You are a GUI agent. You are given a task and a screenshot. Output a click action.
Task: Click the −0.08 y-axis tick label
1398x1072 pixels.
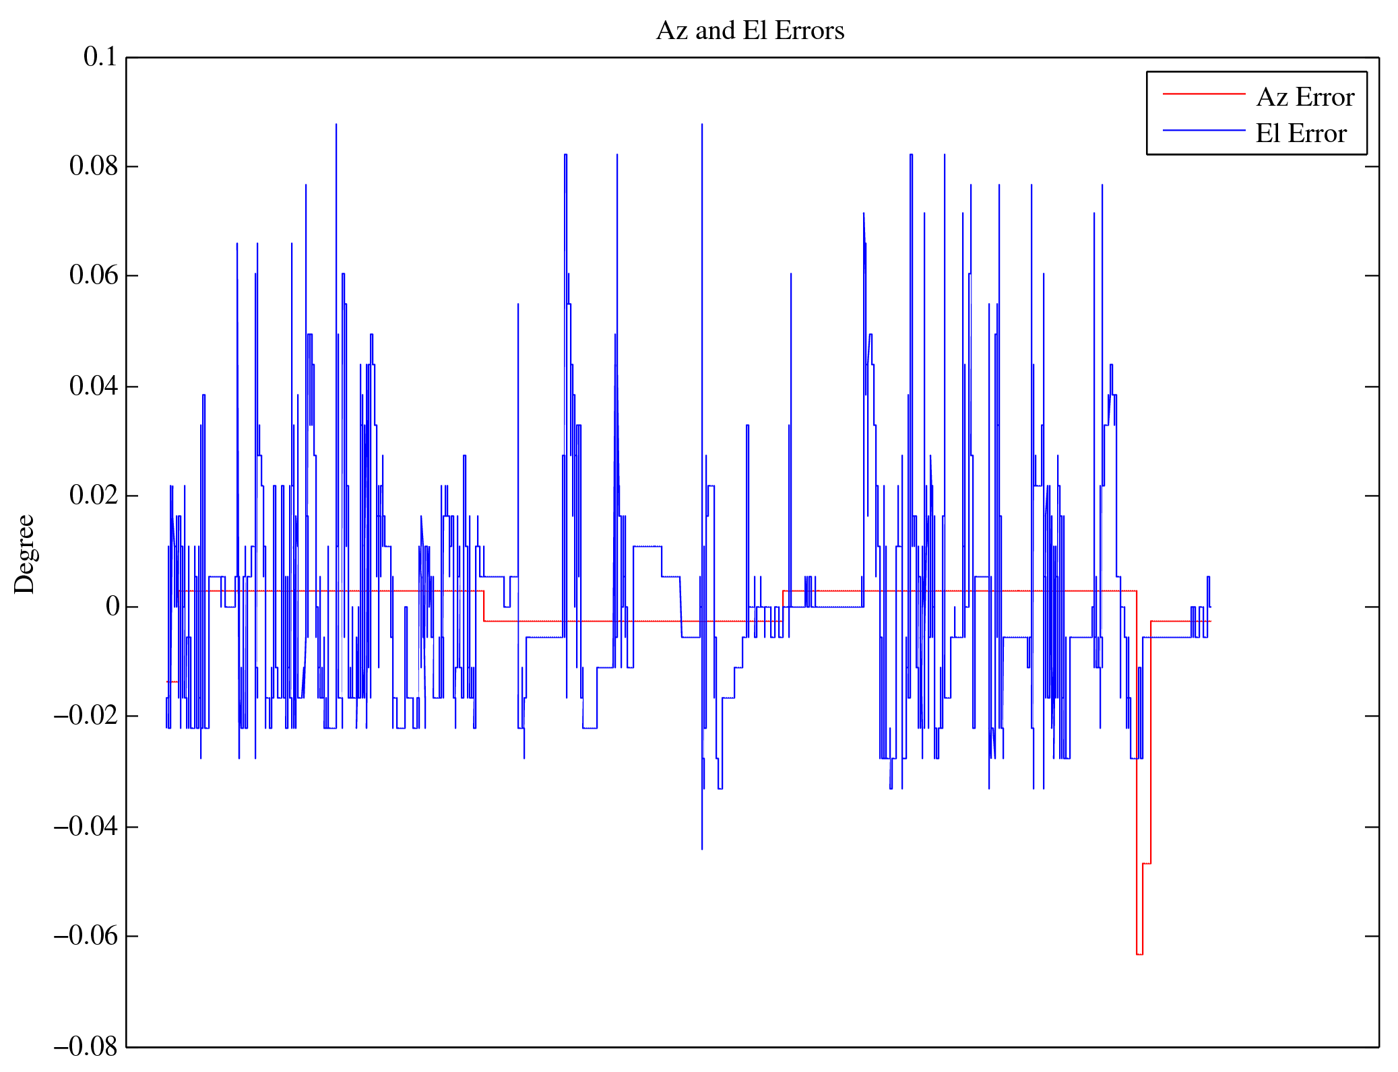pyautogui.click(x=86, y=1047)
